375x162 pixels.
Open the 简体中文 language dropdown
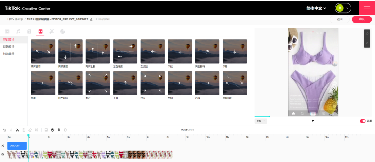click(x=316, y=8)
